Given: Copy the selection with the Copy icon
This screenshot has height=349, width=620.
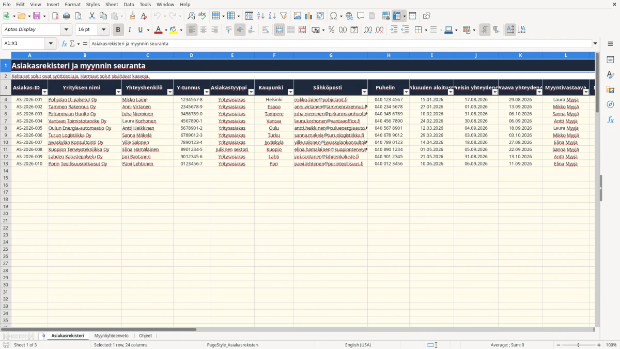Looking at the screenshot, I should (103, 16).
